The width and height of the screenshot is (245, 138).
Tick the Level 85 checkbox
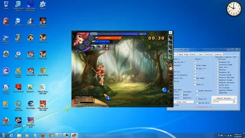coord(195,84)
